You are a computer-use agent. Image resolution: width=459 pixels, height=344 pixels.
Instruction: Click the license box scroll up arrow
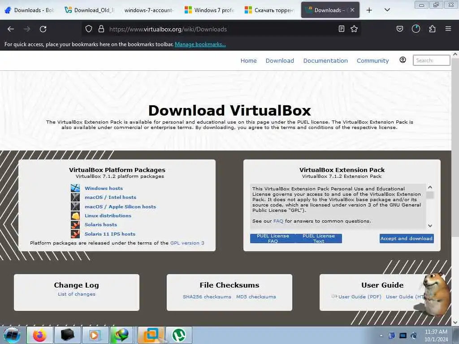430,187
